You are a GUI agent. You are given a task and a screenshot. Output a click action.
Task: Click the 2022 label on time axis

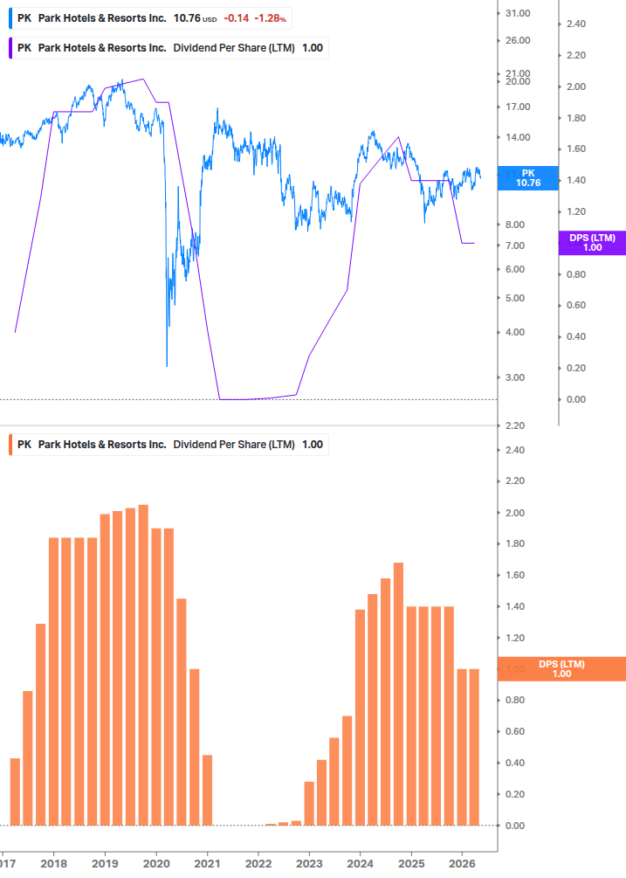click(258, 864)
